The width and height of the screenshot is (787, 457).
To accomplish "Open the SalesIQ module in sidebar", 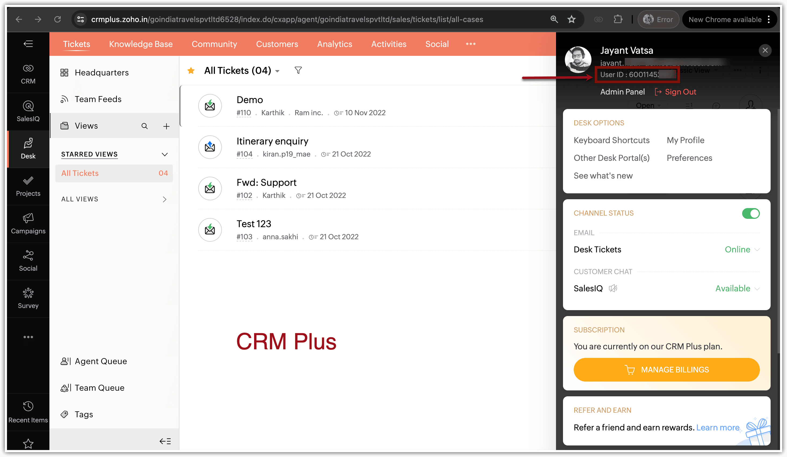I will pos(28,111).
